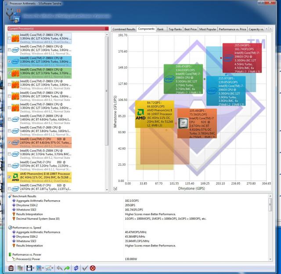Click the Benchmark Results section icon
This screenshot has height=274, width=281.
click(x=10, y=196)
